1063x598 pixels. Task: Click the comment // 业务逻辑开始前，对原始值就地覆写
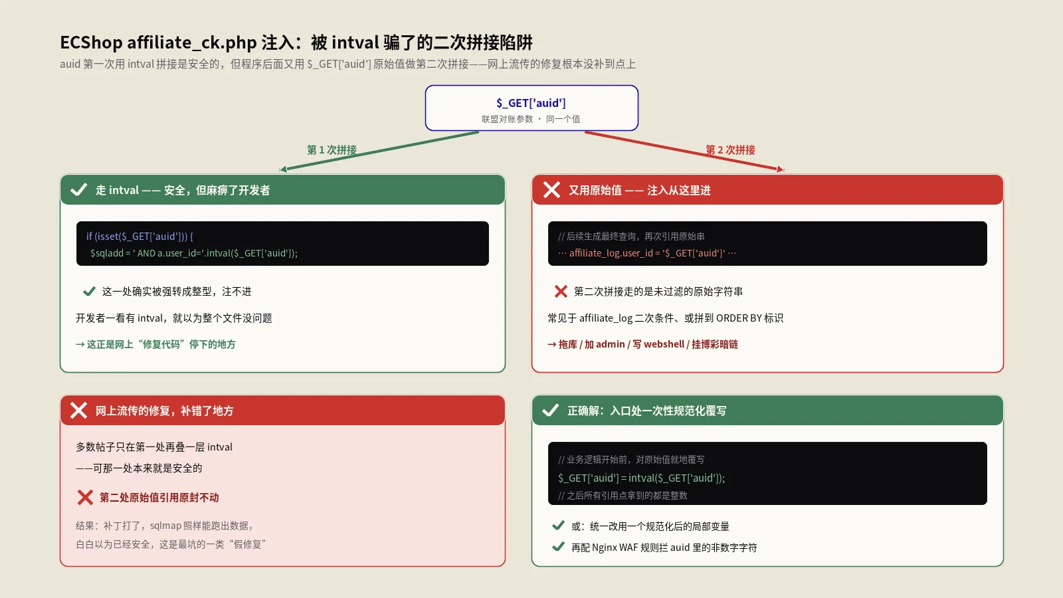click(631, 460)
